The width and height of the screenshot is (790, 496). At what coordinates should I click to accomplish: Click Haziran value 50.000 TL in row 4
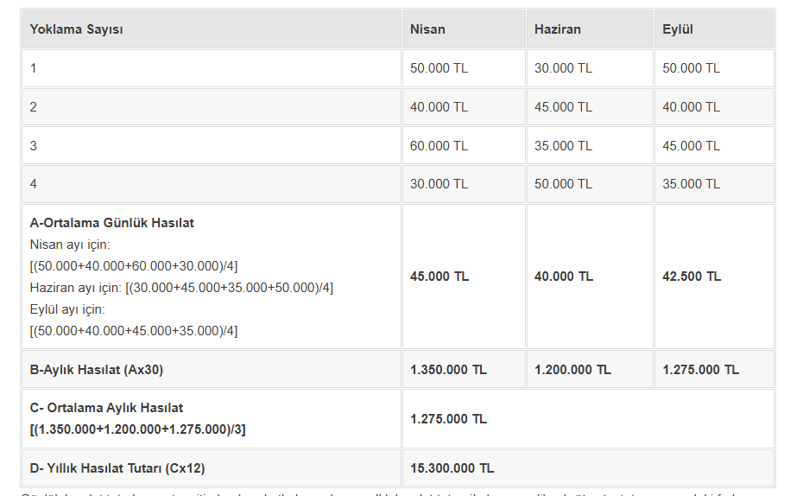click(x=563, y=184)
